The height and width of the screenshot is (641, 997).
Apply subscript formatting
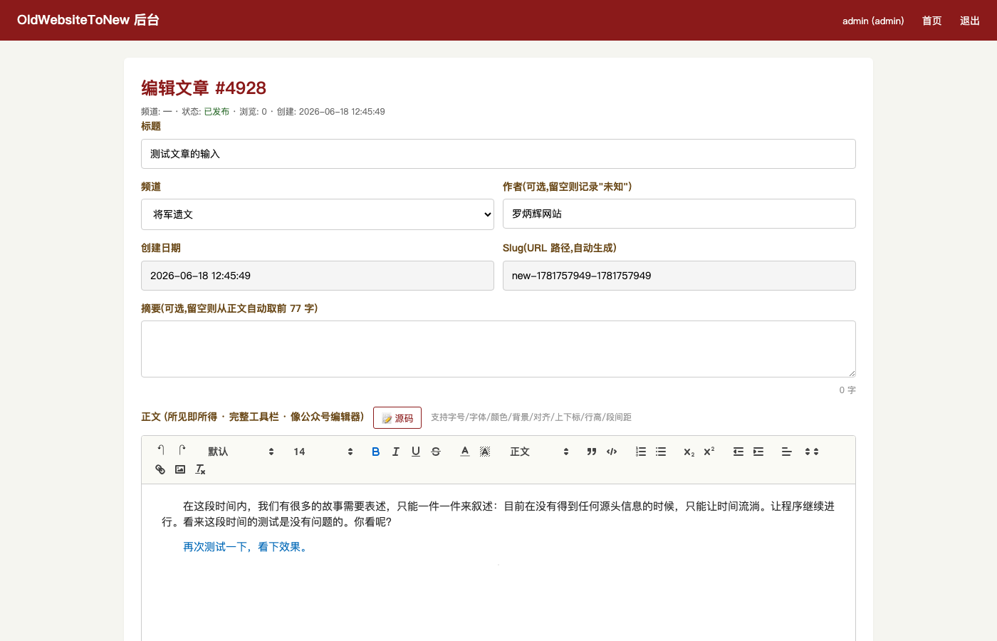tap(689, 452)
